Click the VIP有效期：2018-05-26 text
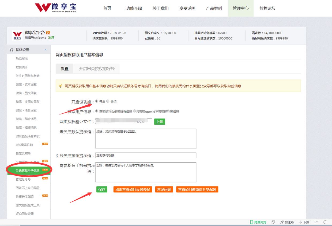Image resolution: width=332 pixels, height=226 pixels. (x=109, y=33)
